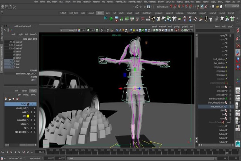Viewport: 241px width, 161px height.
Task: Open the Animation shelf tab
Action: click(180, 13)
